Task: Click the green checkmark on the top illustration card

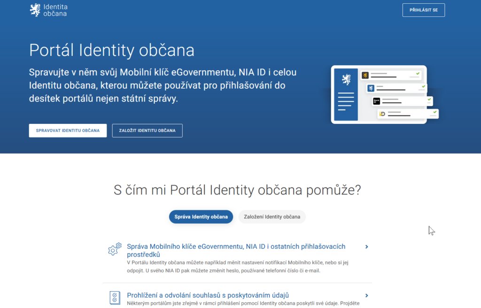Action: 418,74
